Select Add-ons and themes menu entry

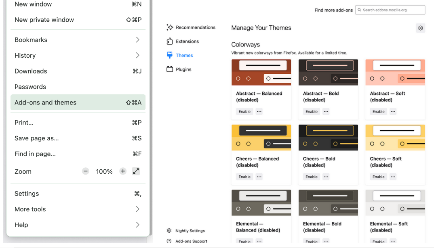point(78,102)
